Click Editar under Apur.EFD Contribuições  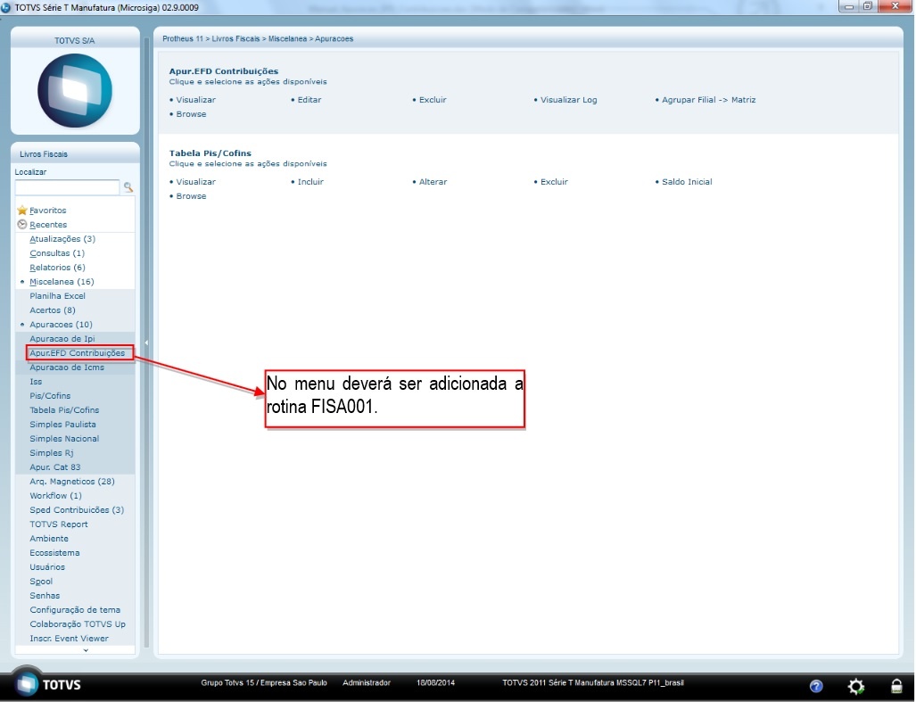tap(309, 100)
